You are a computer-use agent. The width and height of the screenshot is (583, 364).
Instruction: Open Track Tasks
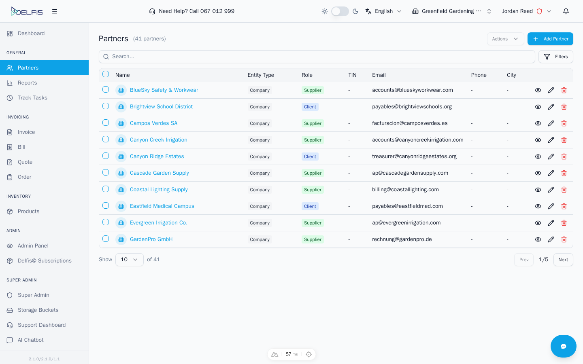point(32,97)
